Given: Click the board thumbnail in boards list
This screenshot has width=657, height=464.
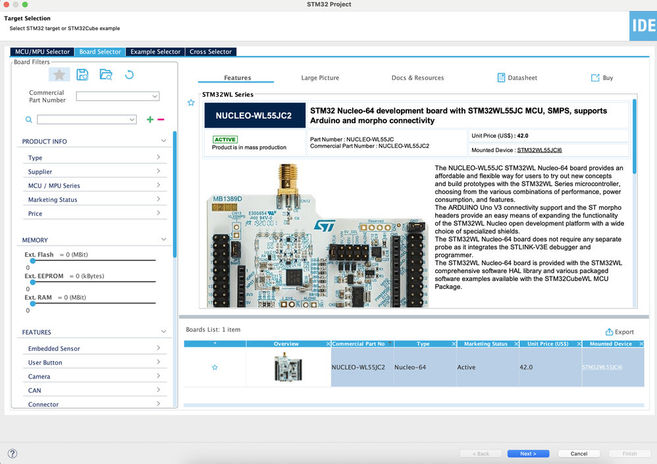Looking at the screenshot, I should (x=288, y=367).
